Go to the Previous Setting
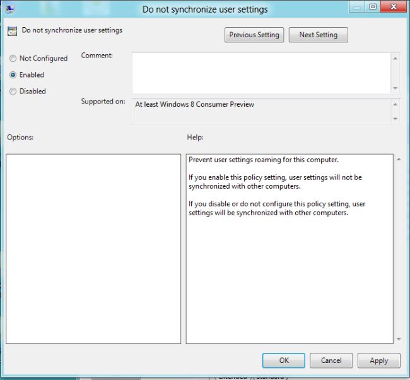 point(254,35)
